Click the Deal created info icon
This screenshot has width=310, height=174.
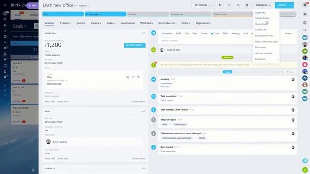point(154,147)
